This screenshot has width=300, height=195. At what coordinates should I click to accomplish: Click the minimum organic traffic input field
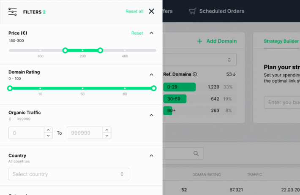(27, 133)
